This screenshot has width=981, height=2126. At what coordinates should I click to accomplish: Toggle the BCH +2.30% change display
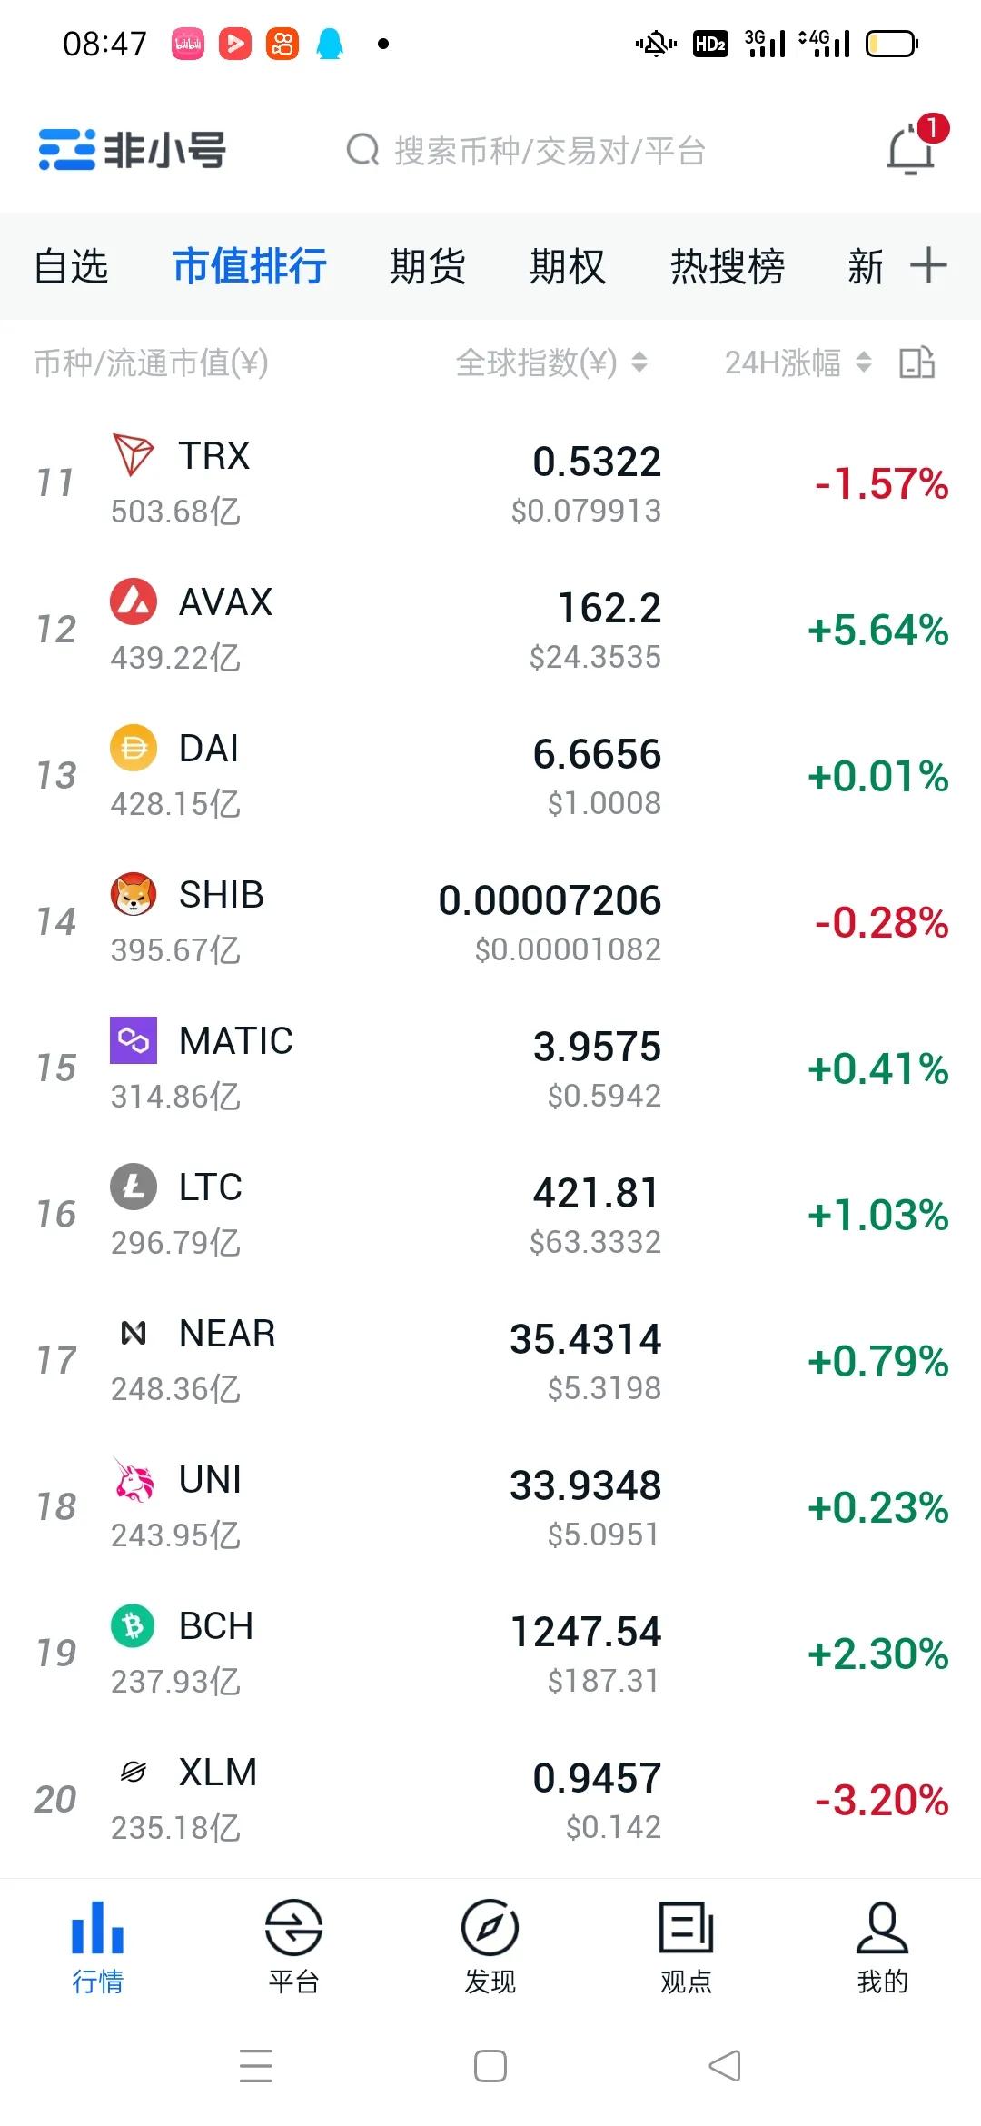tap(878, 1654)
